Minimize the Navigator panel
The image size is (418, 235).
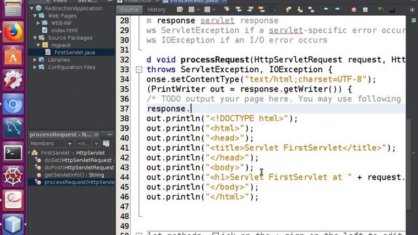pyautogui.click(x=110, y=134)
